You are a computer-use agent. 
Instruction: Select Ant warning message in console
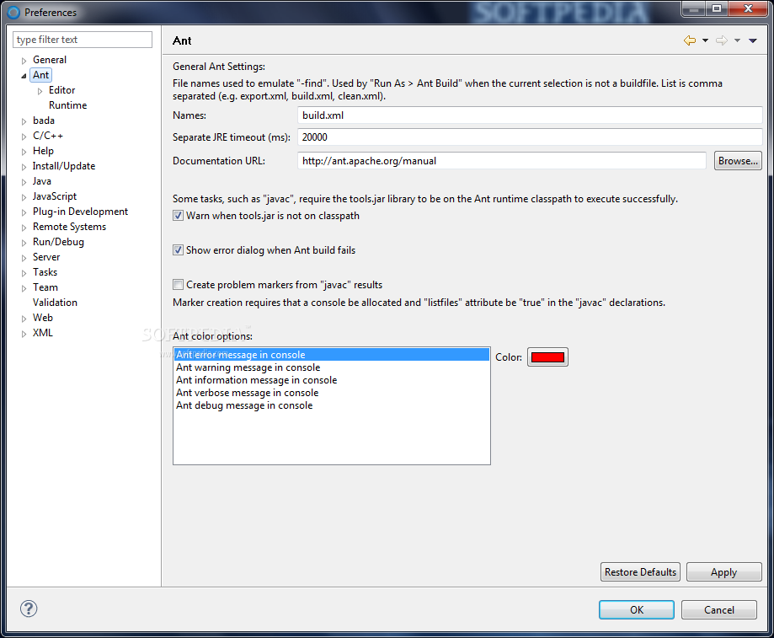tap(332, 367)
